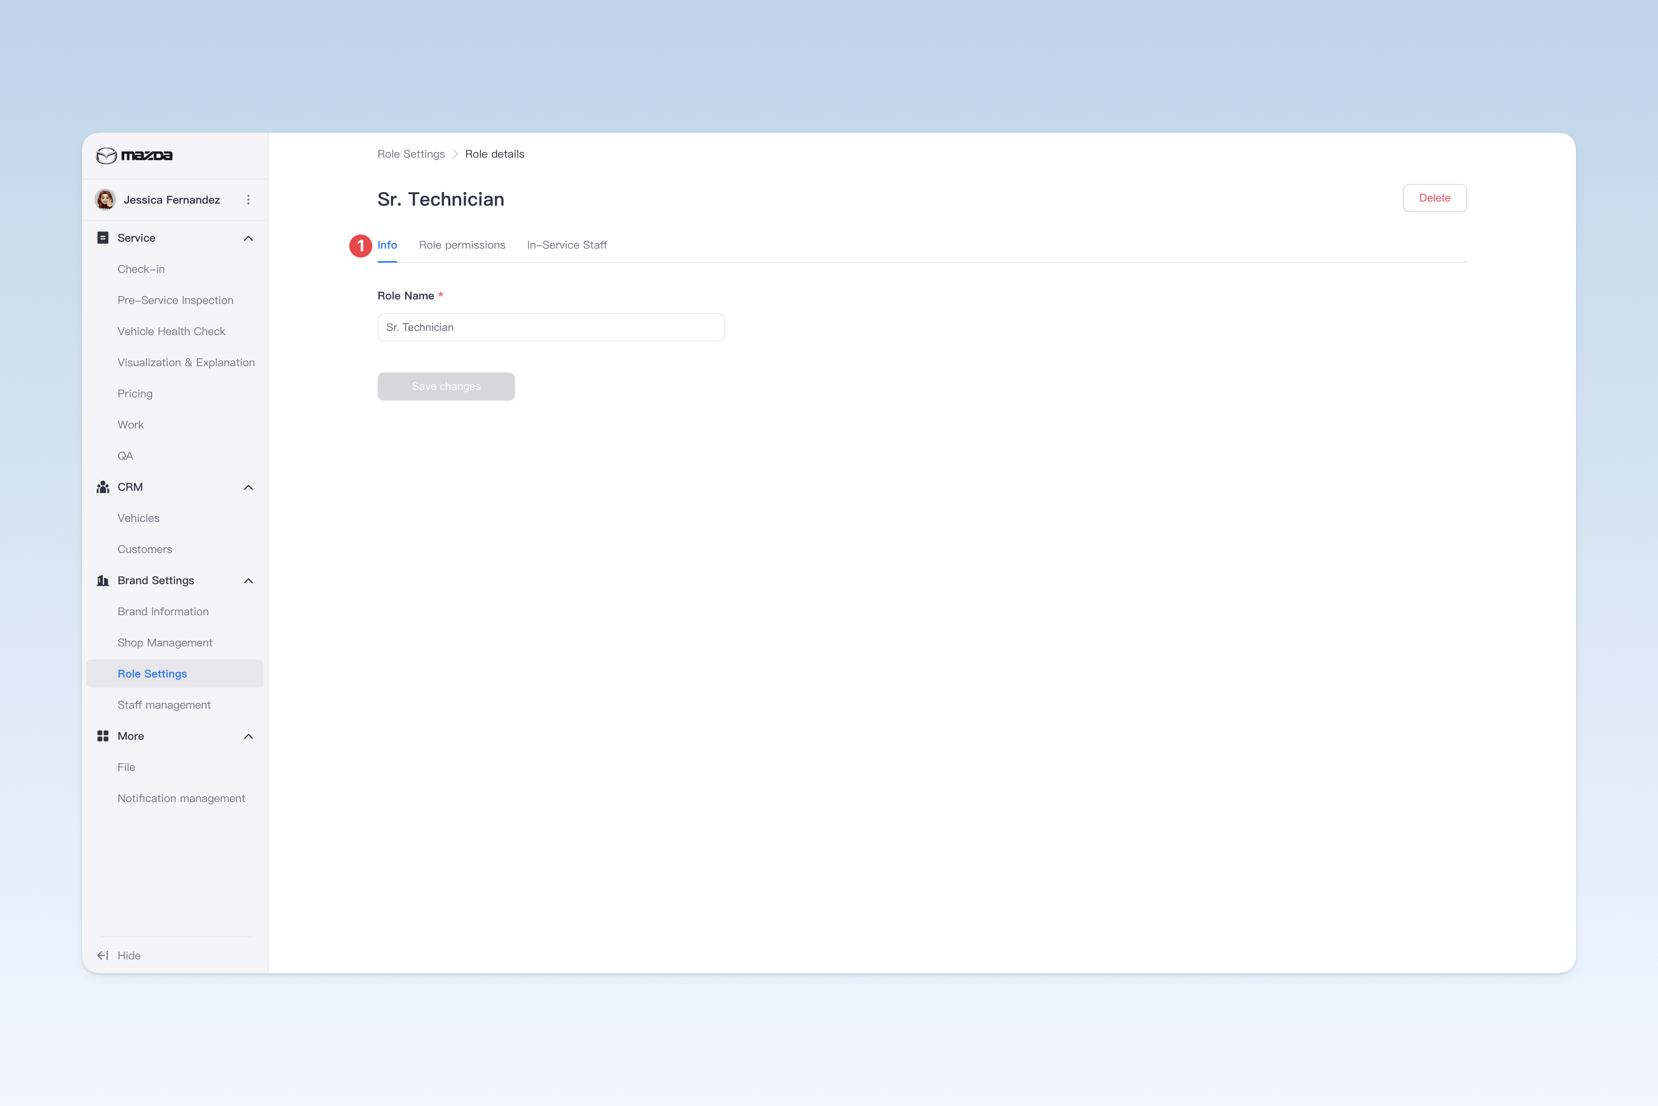This screenshot has height=1106, width=1658.
Task: Click the Role details breadcrumb text
Action: click(494, 154)
